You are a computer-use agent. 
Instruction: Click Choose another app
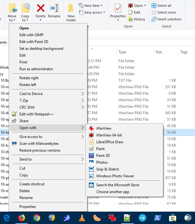pos(124,192)
